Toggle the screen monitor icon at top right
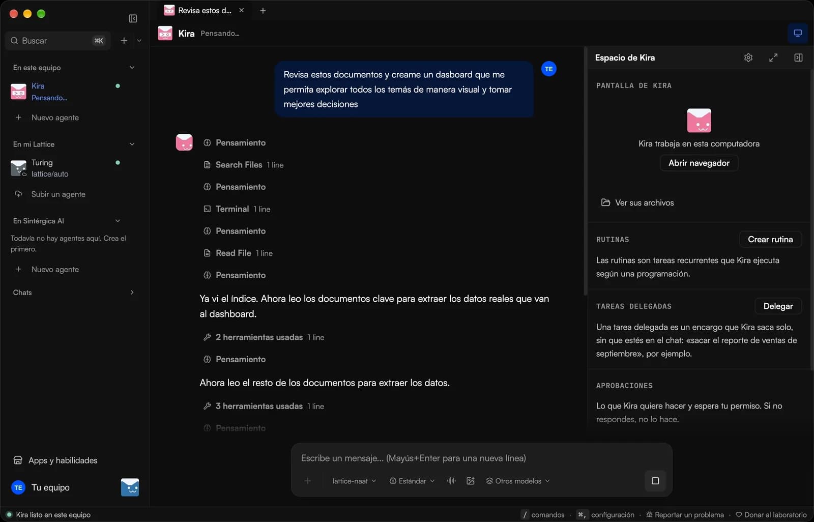 click(x=798, y=33)
